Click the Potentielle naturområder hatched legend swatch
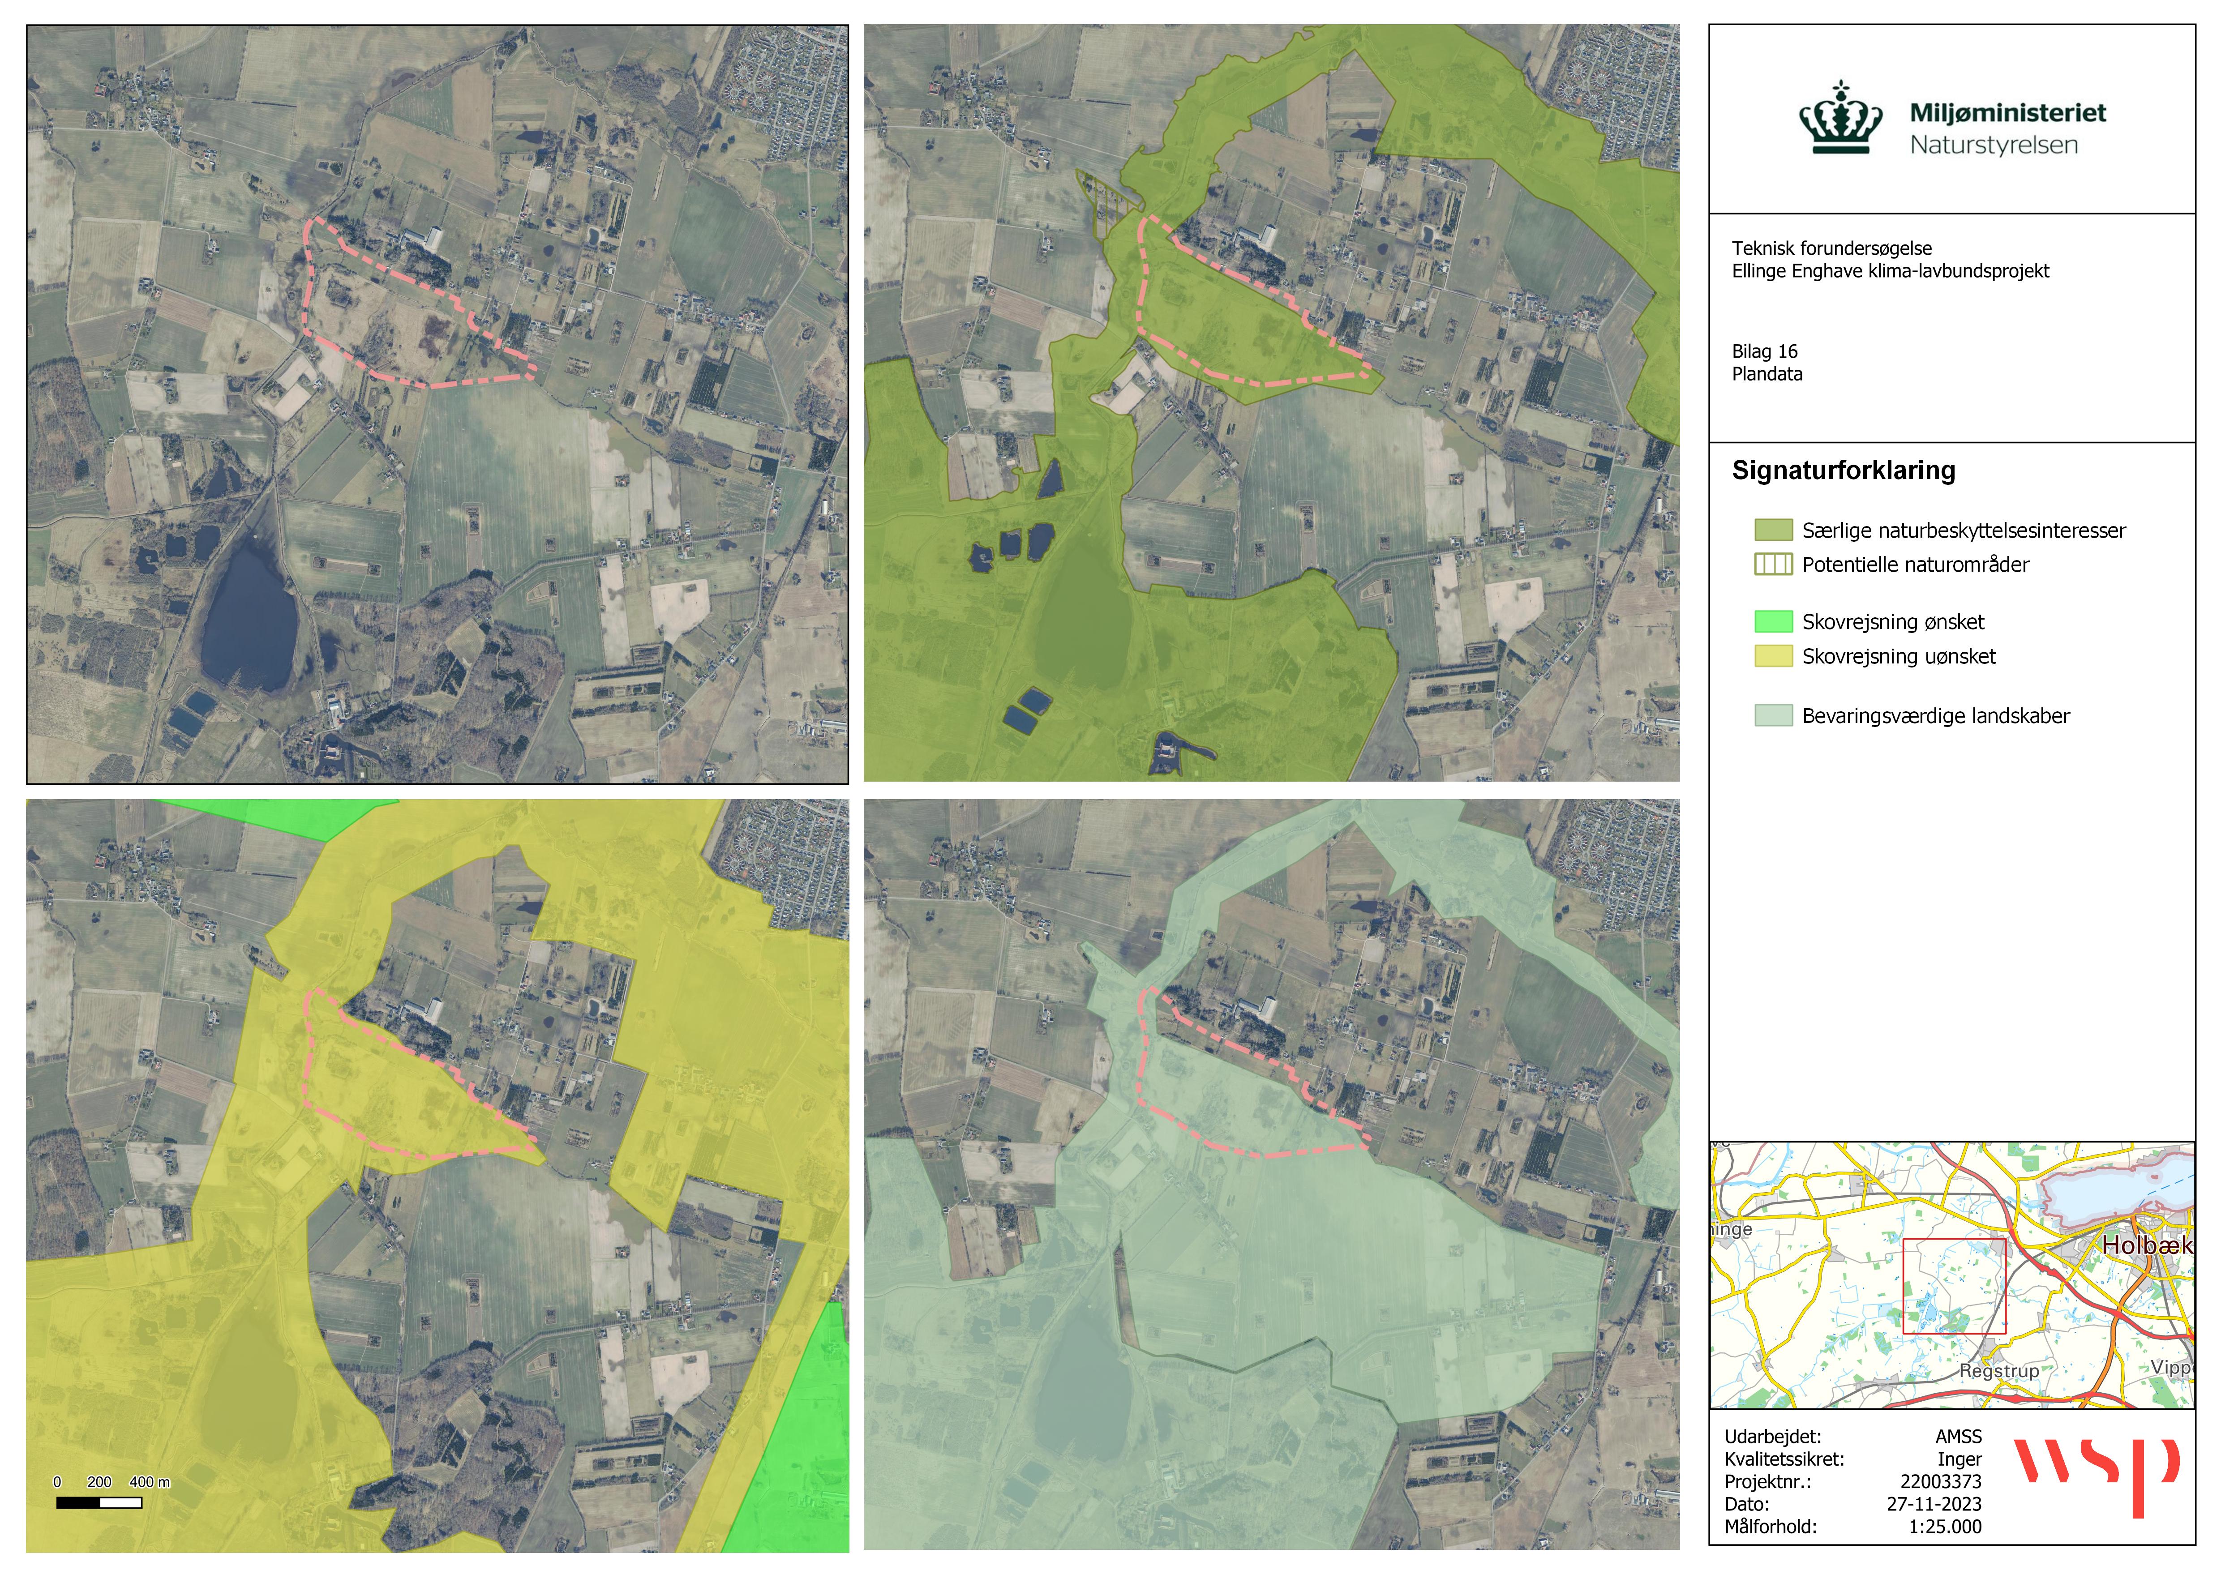The image size is (2221, 1570). [1773, 564]
